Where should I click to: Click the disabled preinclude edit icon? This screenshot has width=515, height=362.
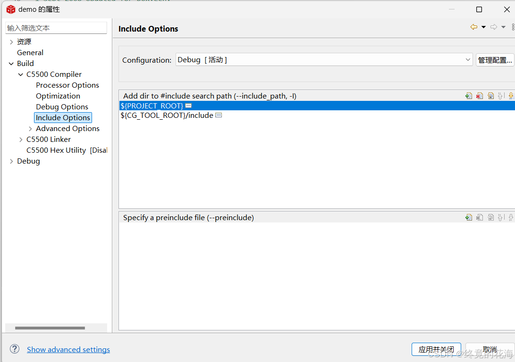coord(491,217)
